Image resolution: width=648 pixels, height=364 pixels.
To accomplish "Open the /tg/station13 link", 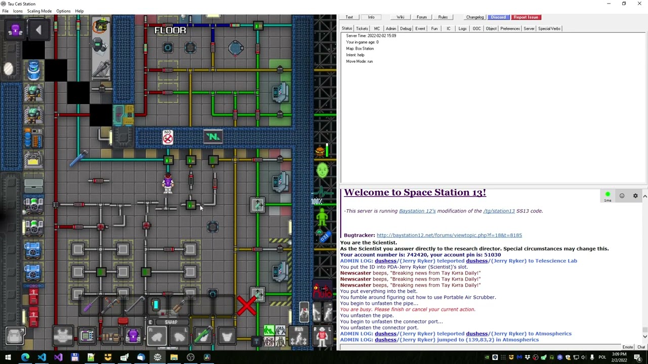I will tap(499, 211).
